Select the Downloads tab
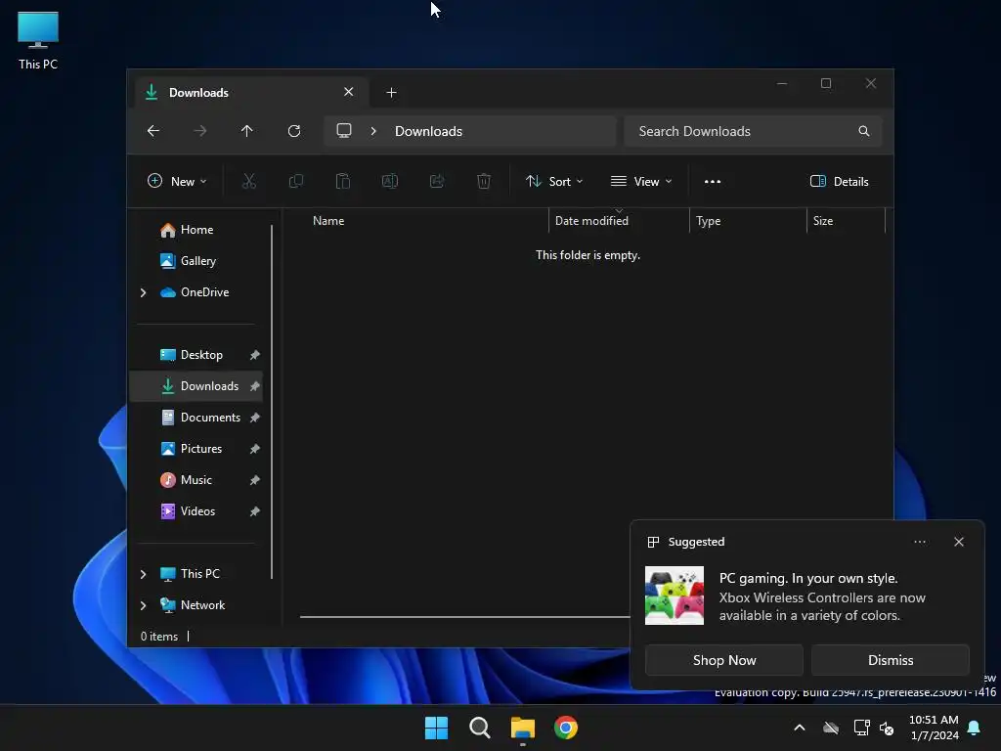Viewport: 1001px width, 751px height. pyautogui.click(x=251, y=93)
